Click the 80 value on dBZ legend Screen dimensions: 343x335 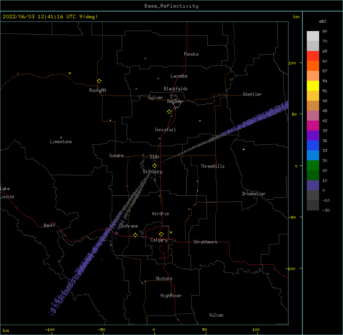point(325,31)
